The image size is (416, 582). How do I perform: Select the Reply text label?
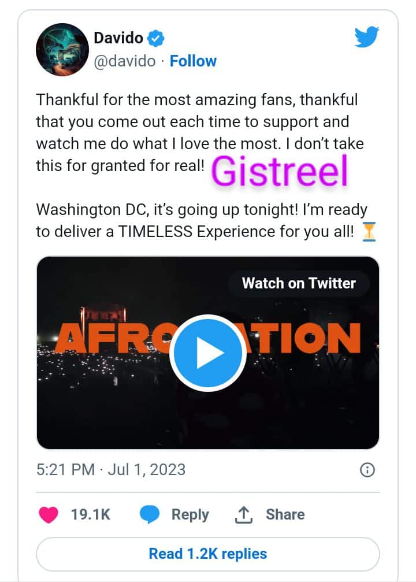coord(190,514)
